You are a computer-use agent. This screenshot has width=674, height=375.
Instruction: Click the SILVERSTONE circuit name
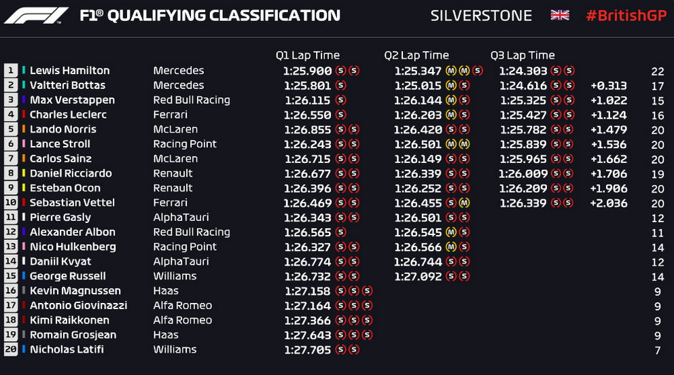[x=481, y=15]
